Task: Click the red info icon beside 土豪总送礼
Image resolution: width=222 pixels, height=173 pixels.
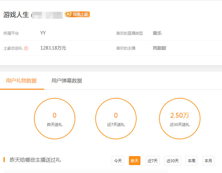Action: [26, 48]
